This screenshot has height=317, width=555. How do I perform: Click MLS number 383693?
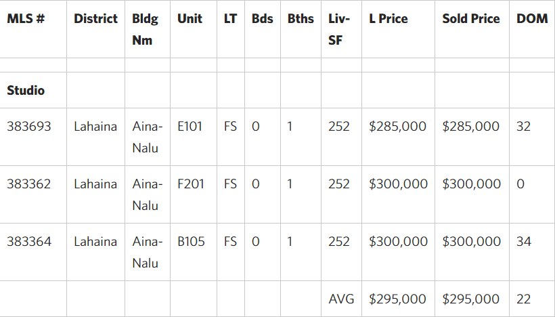coord(29,127)
